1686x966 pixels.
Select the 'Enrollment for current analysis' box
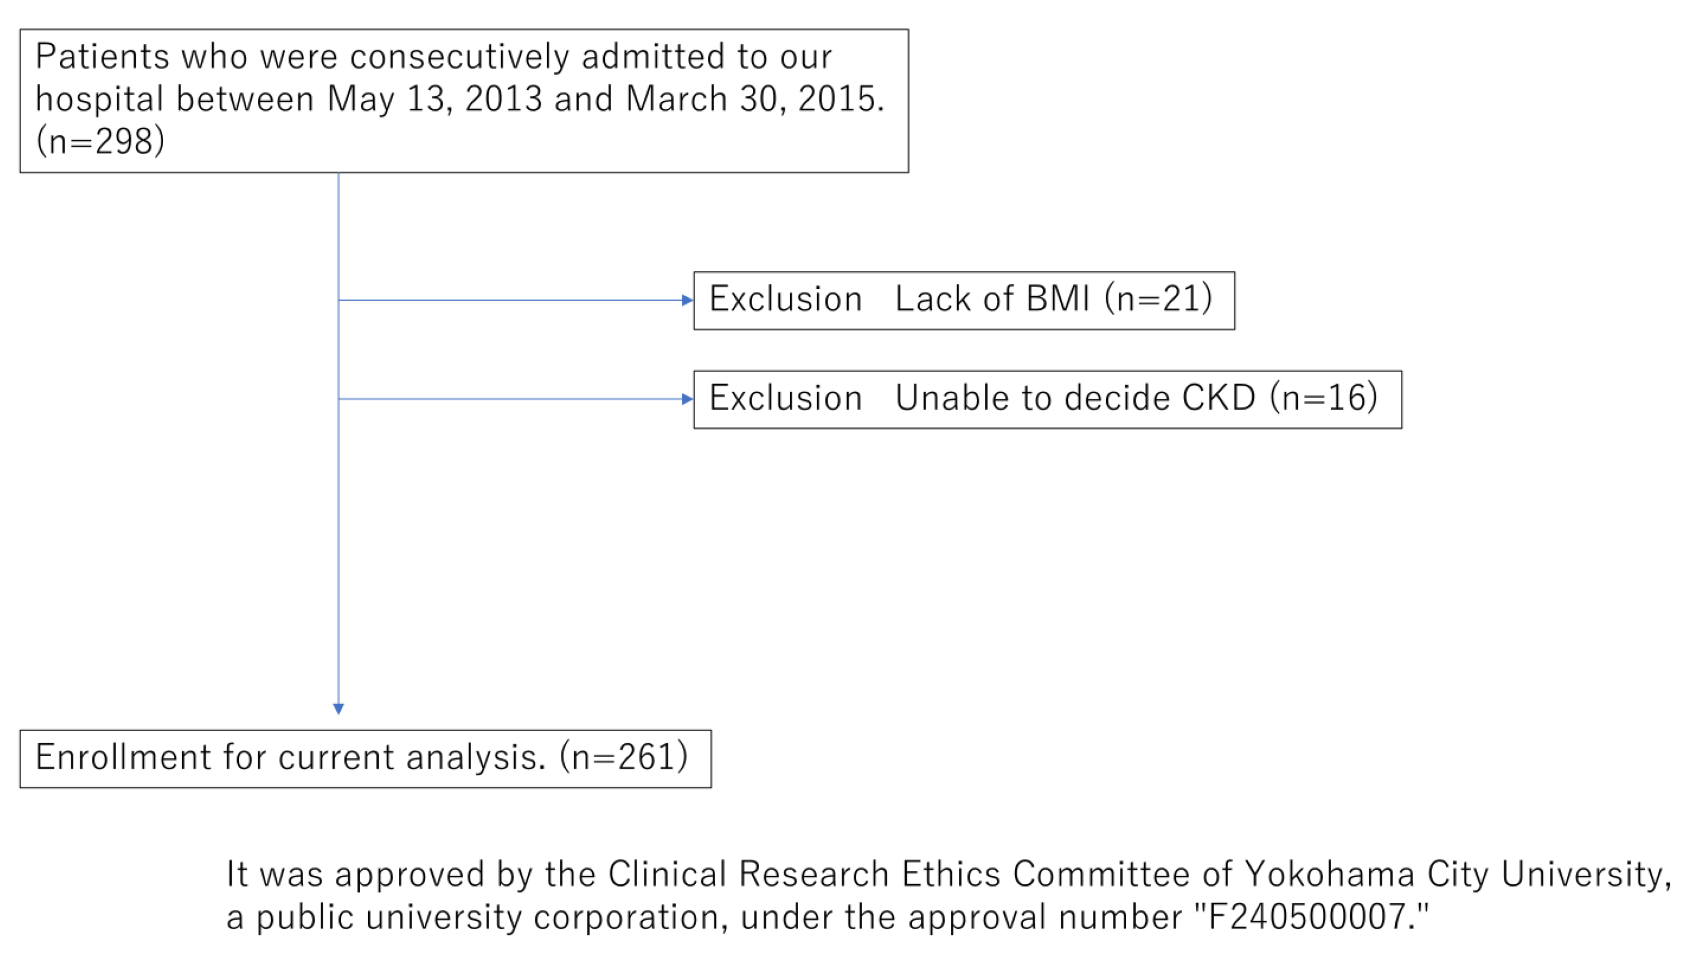pyautogui.click(x=365, y=758)
